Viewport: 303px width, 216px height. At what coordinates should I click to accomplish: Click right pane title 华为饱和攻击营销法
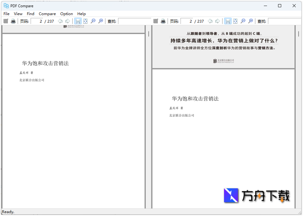pyautogui.click(x=195, y=99)
